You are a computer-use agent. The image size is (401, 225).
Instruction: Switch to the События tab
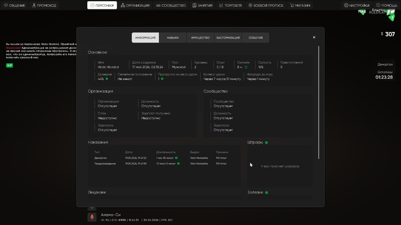256,37
